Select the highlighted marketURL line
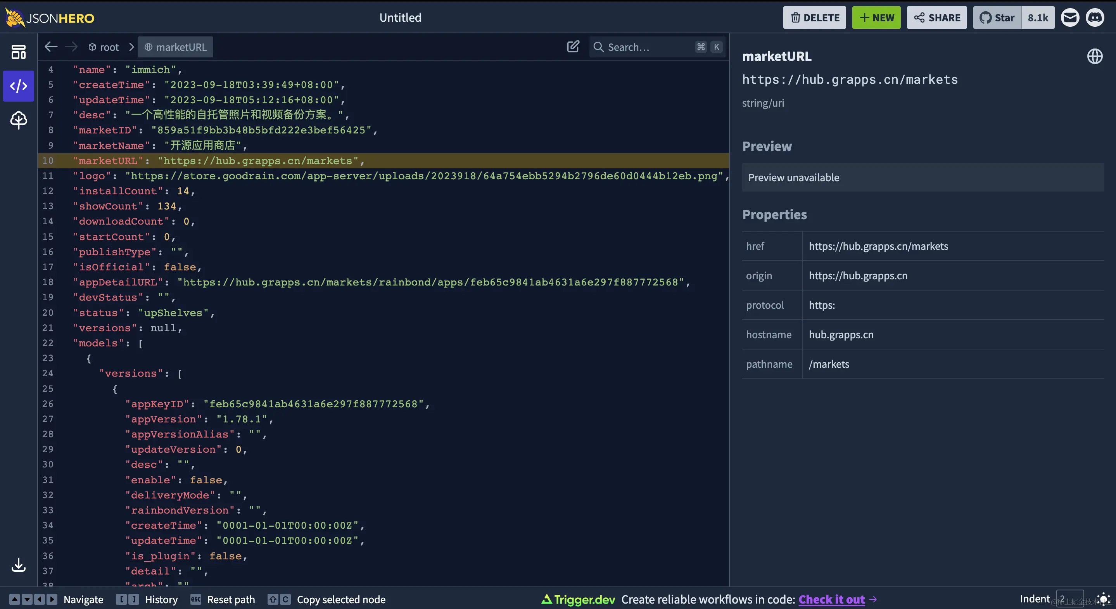This screenshot has height=609, width=1116. (x=384, y=161)
